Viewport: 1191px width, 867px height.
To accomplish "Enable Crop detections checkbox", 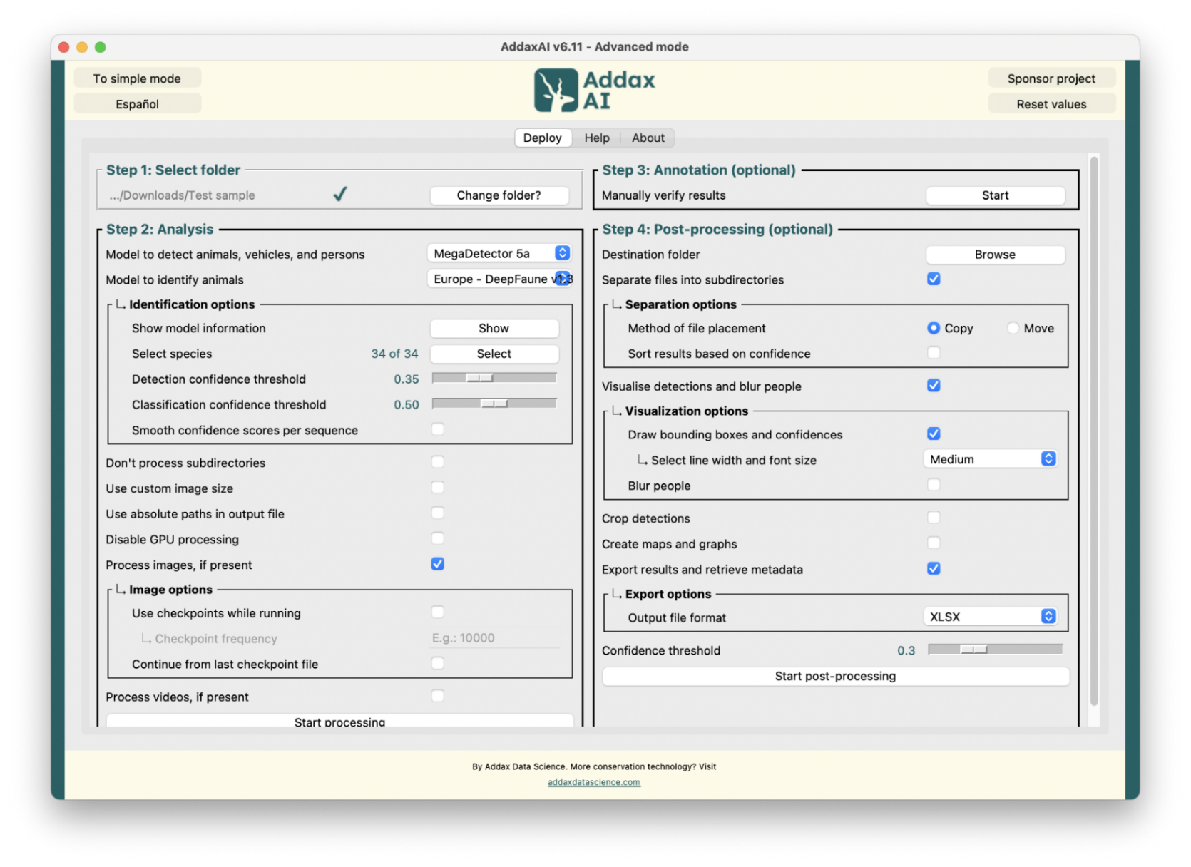I will 933,518.
